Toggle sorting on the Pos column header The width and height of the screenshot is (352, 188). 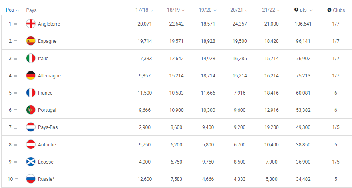[x=12, y=10]
